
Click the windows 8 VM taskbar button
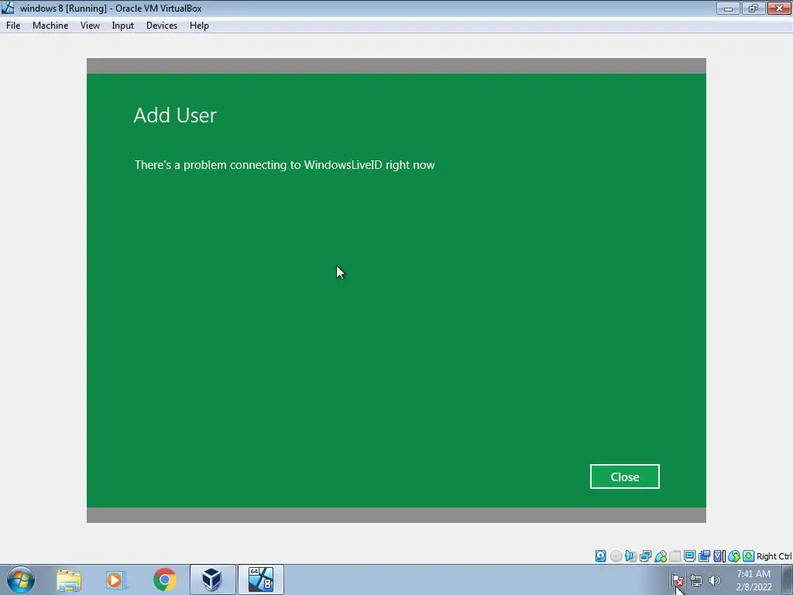click(x=260, y=580)
